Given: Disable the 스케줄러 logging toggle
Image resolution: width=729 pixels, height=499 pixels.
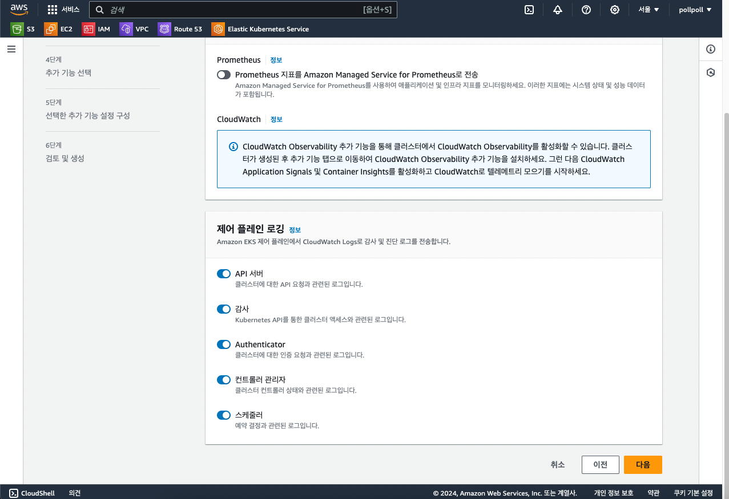Looking at the screenshot, I should coord(224,415).
